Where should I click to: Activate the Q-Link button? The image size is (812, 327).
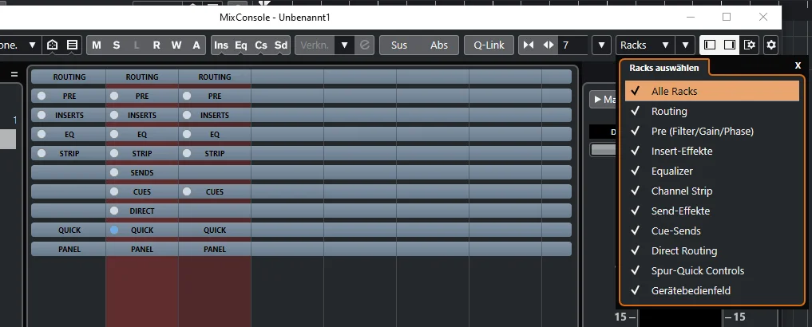pos(489,45)
